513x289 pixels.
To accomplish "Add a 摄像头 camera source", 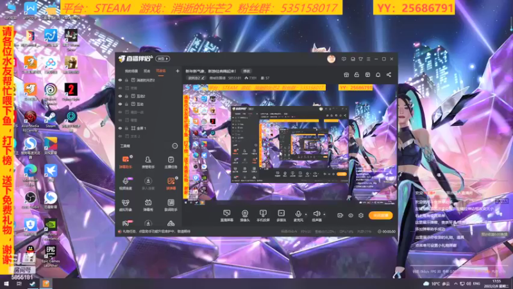I will (245, 216).
